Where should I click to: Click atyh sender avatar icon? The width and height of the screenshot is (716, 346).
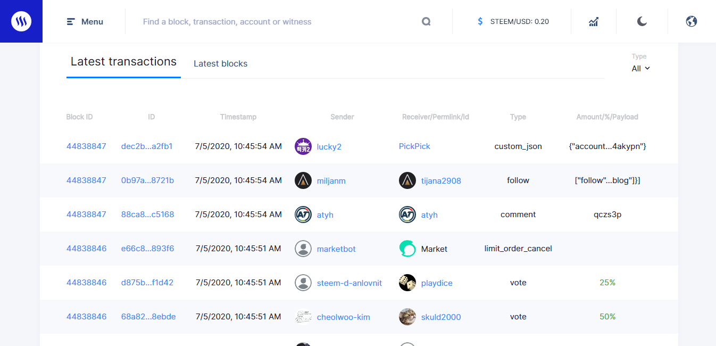(303, 215)
